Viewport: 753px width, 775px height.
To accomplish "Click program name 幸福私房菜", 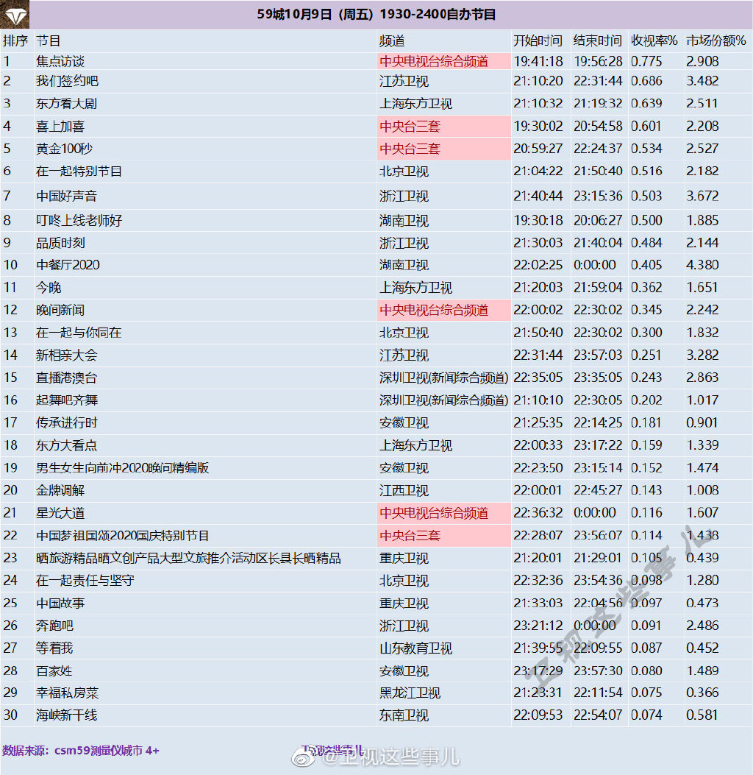I will pos(67,693).
